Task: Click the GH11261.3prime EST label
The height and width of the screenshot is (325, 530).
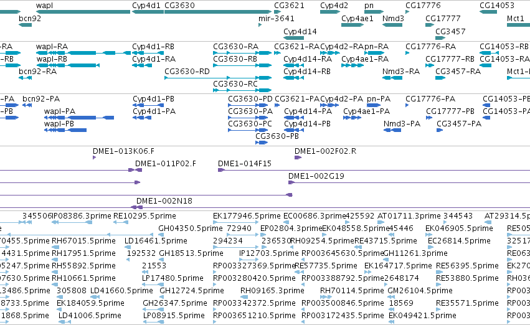Action: coord(415,254)
